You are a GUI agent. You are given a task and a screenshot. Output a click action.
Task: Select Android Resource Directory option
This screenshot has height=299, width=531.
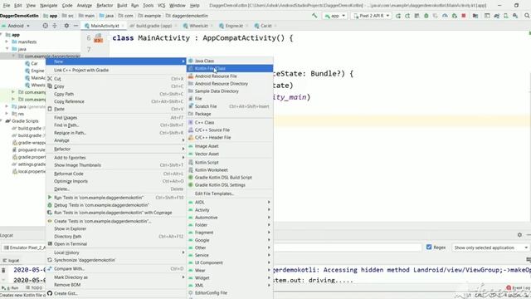[230, 83]
